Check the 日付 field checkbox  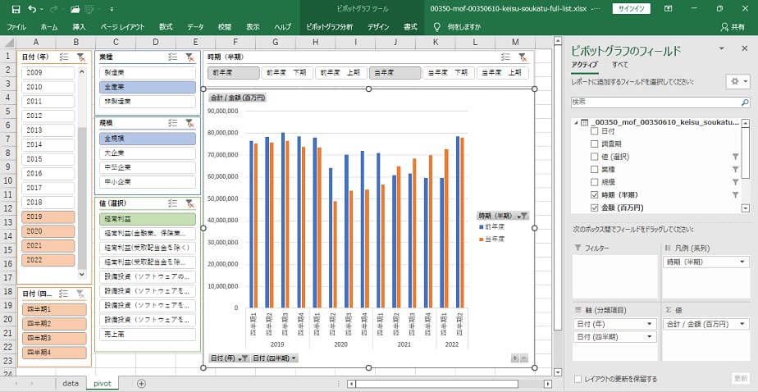595,131
